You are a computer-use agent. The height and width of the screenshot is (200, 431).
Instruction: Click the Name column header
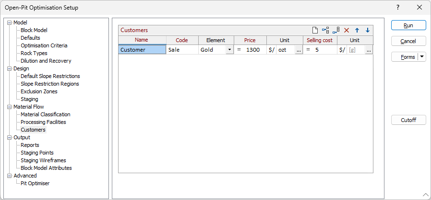(142, 40)
